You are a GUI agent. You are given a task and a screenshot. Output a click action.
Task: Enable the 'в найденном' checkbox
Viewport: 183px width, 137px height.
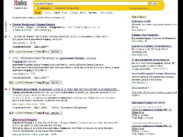(36, 8)
